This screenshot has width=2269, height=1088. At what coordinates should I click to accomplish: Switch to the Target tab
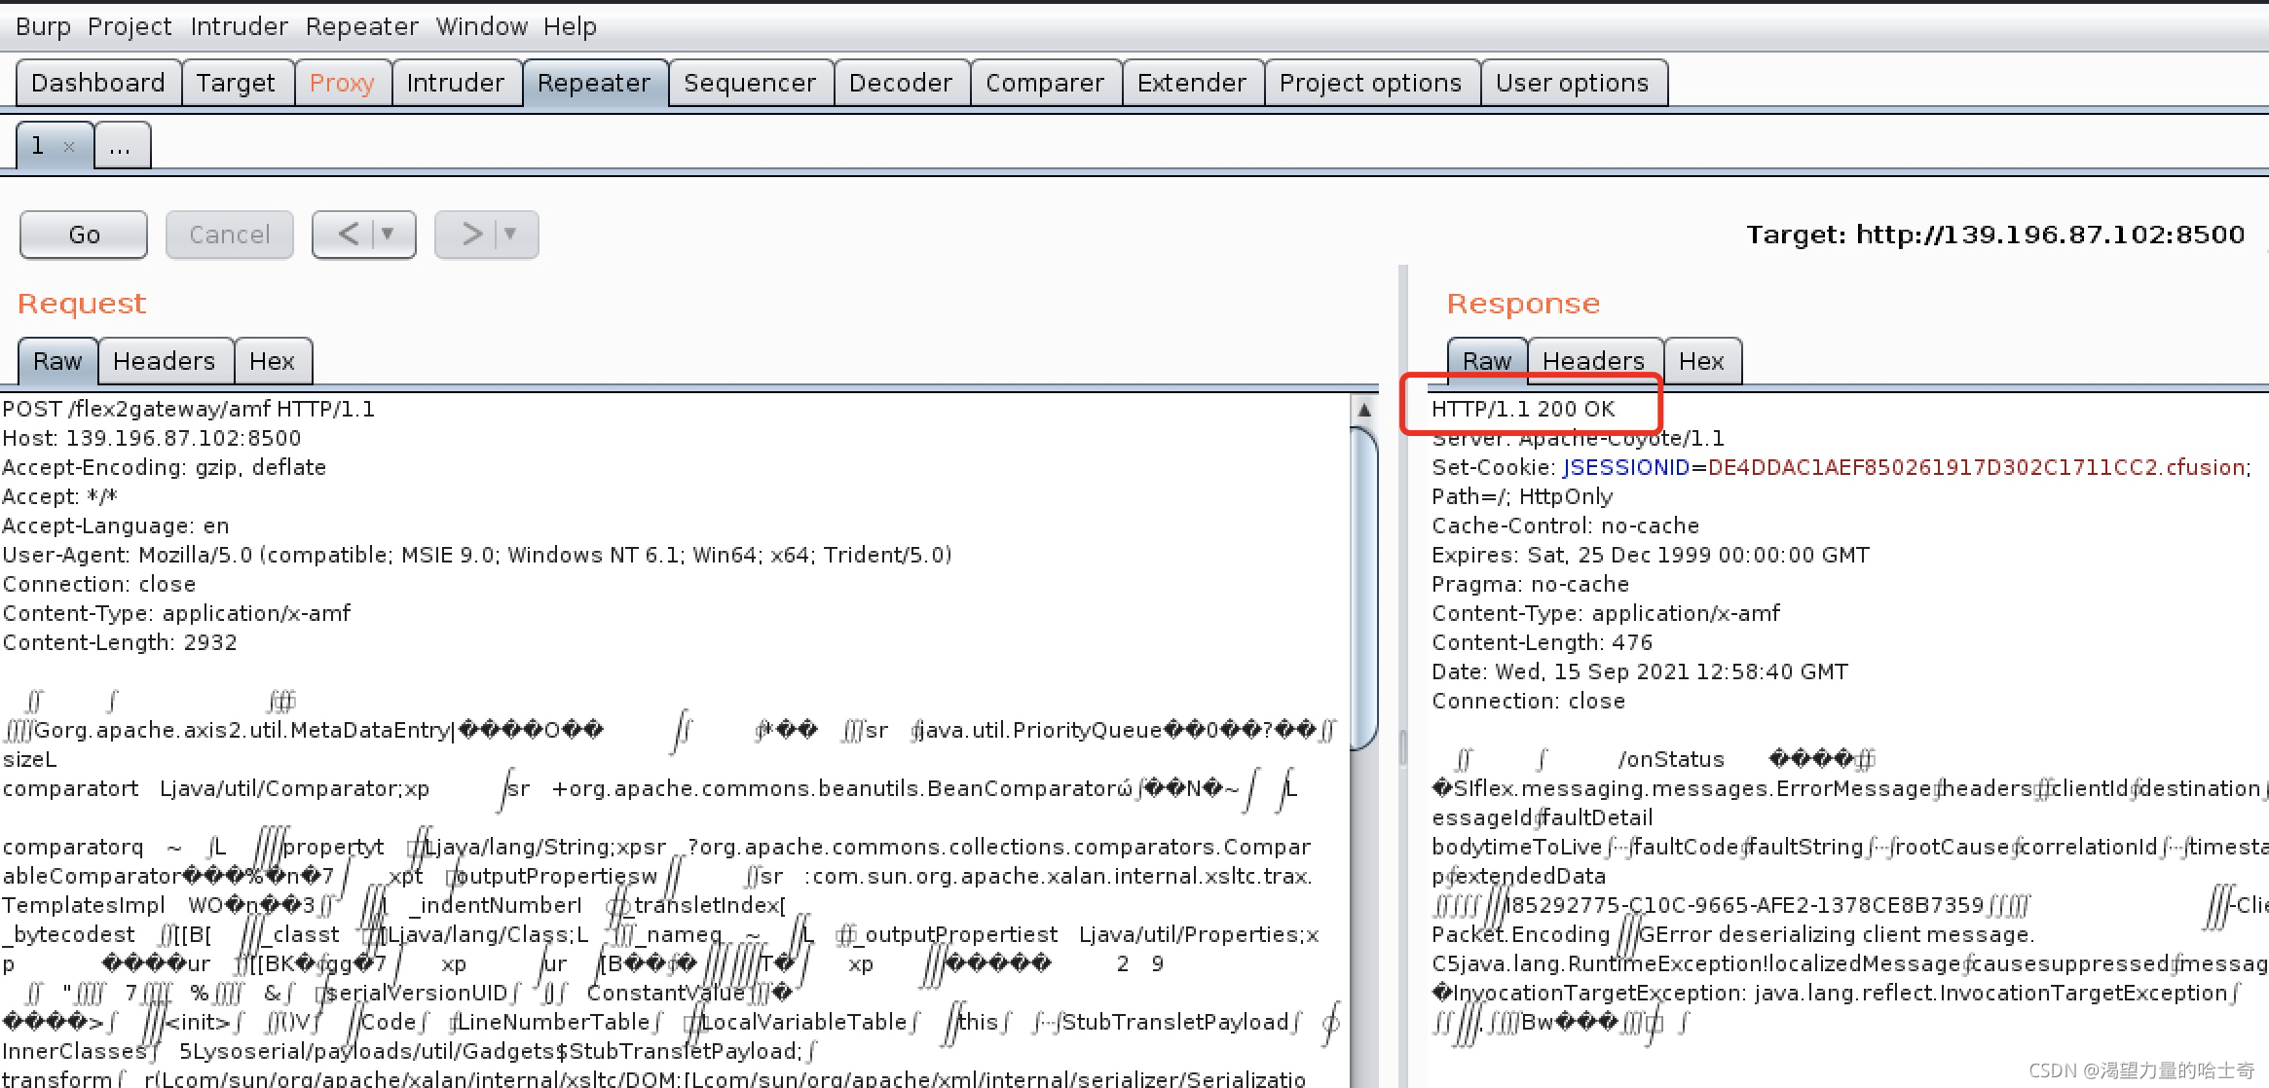(237, 83)
